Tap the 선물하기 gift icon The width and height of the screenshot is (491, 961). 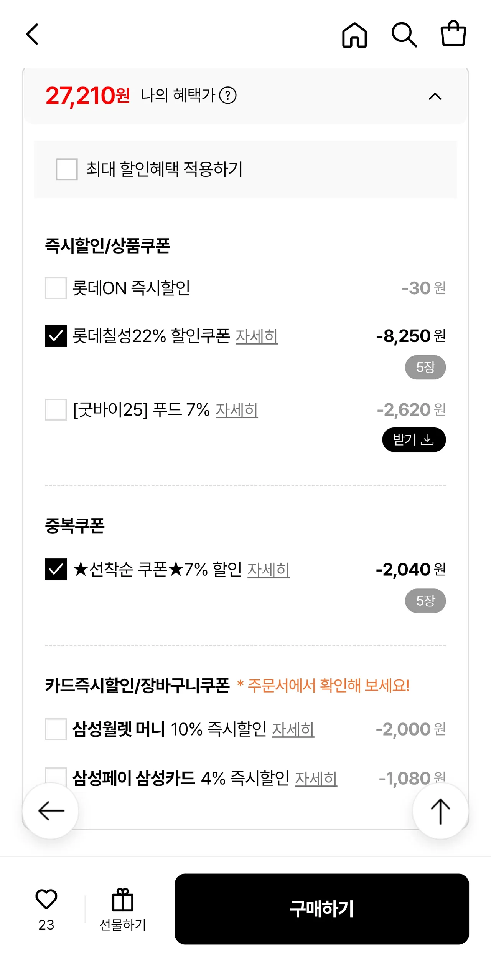(x=123, y=901)
